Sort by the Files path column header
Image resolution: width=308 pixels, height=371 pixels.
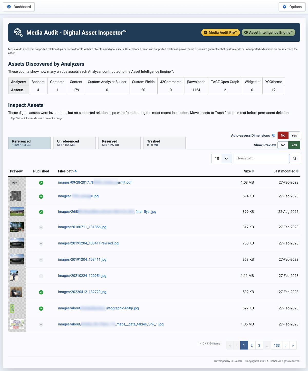click(x=67, y=171)
